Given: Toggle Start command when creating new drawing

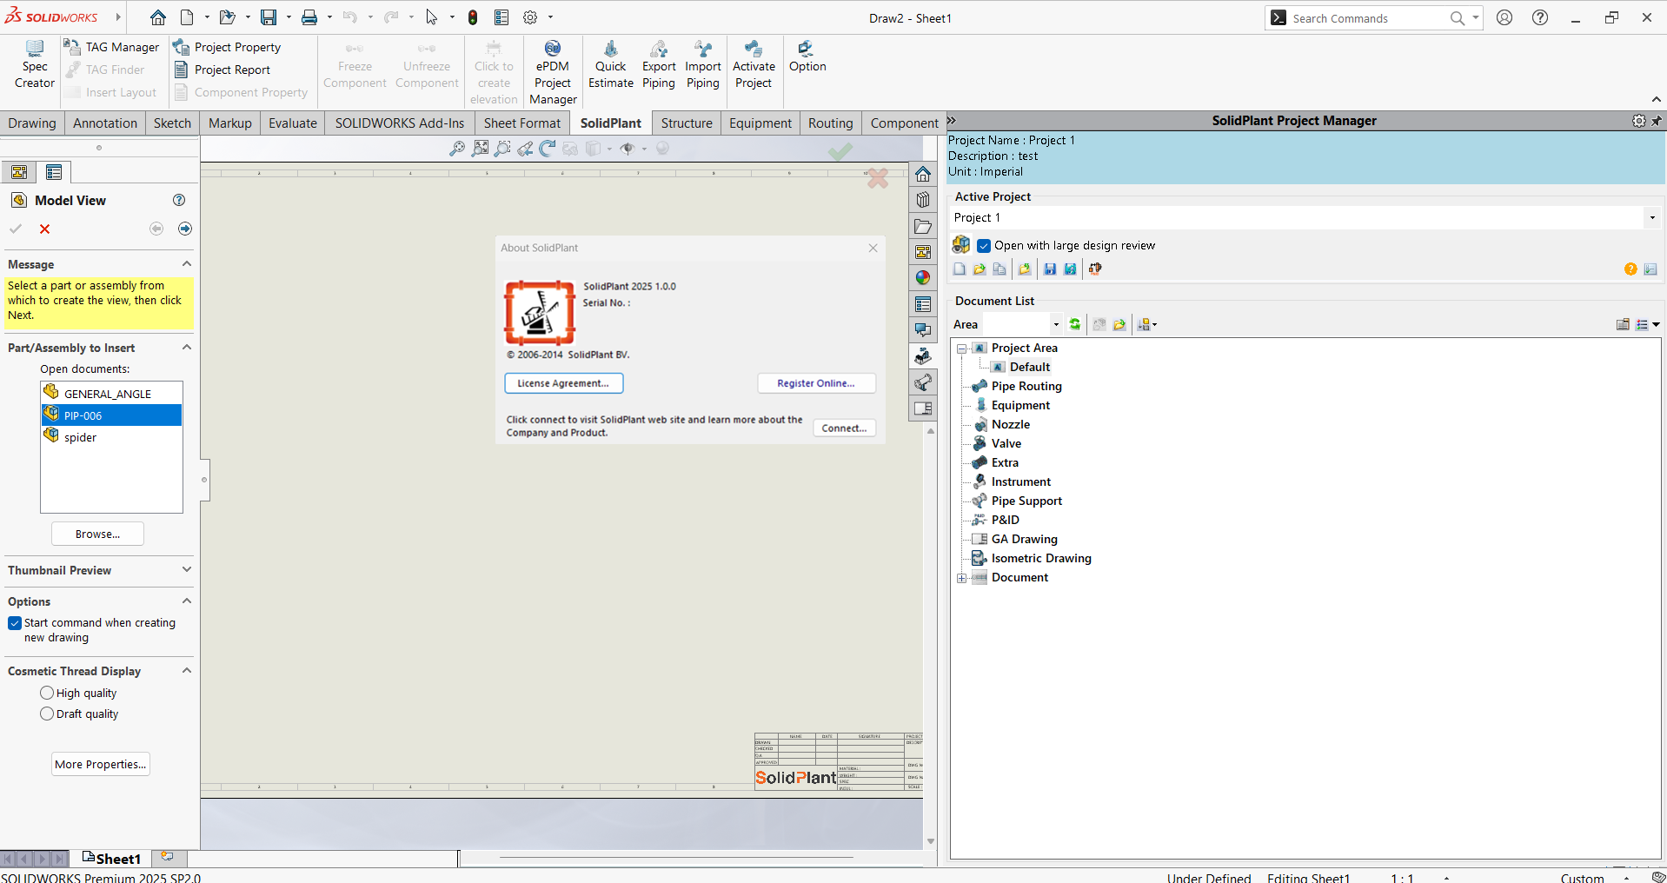Looking at the screenshot, I should tap(15, 623).
